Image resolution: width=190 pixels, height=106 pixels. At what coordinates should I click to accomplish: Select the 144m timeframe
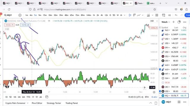(x=88, y=15)
